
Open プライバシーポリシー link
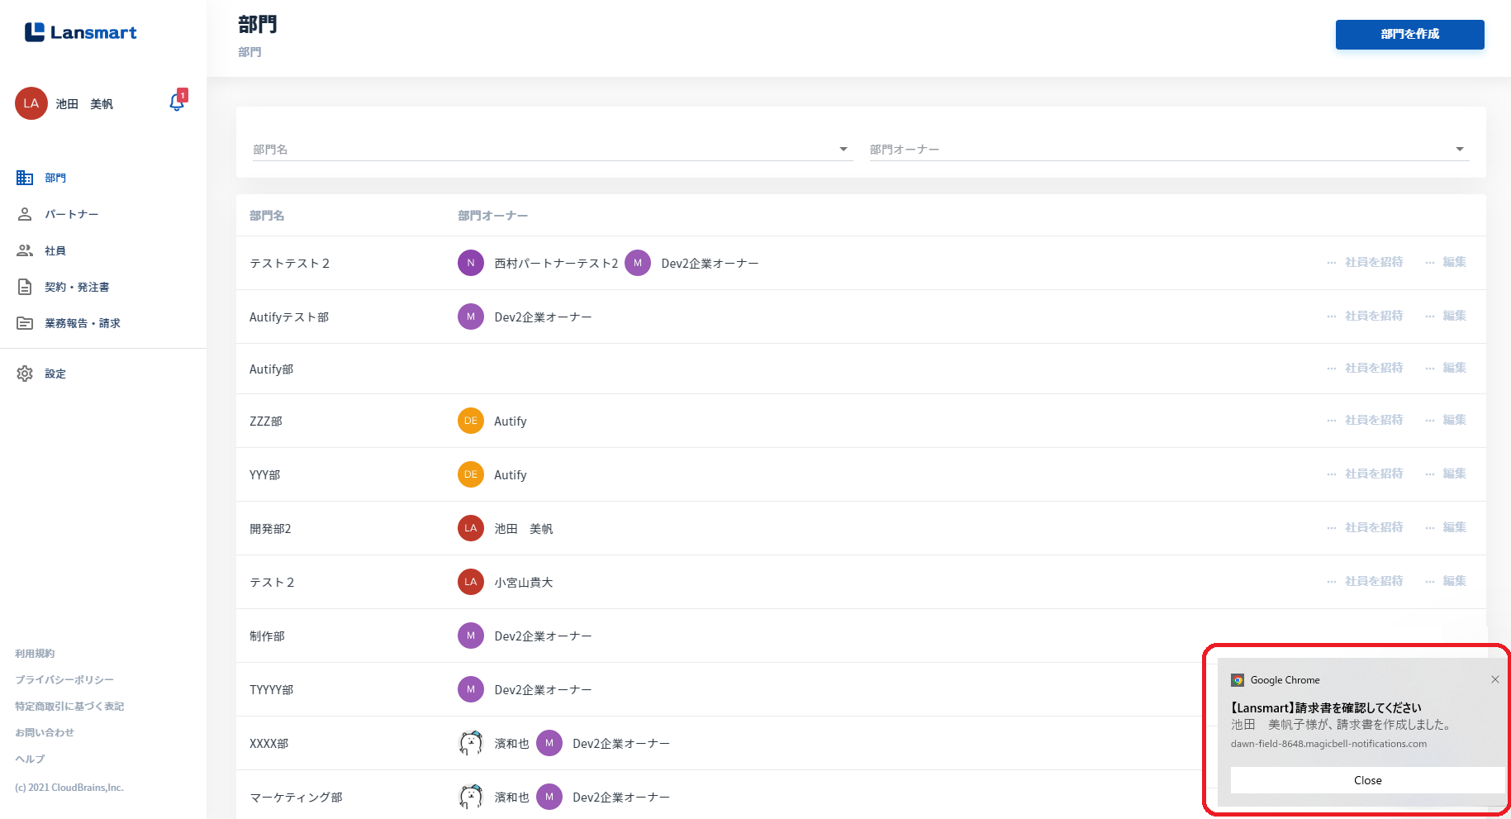(64, 679)
